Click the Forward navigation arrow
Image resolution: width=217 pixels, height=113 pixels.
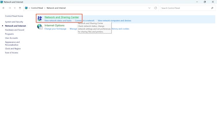(x=10, y=8)
